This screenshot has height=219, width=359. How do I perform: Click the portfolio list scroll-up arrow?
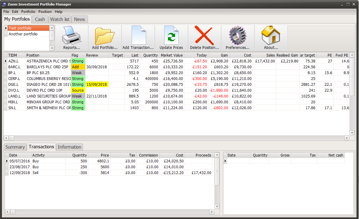coord(52,28)
